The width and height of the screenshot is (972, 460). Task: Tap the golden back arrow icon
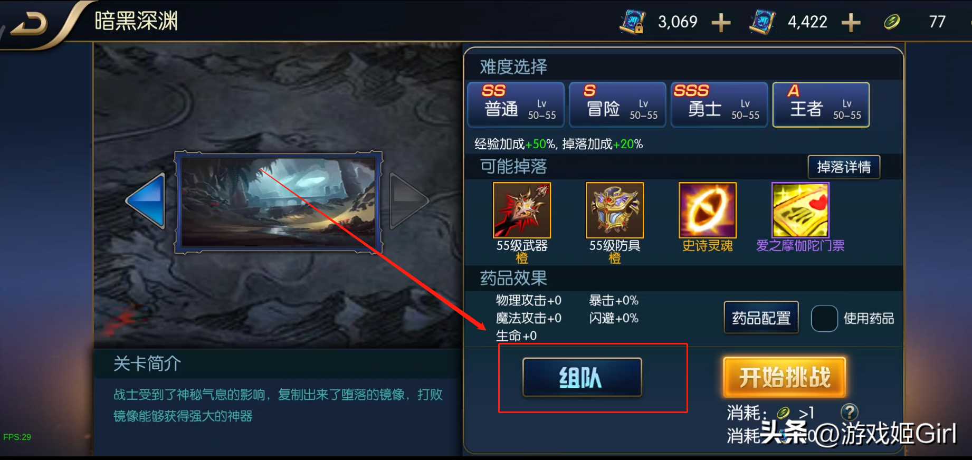point(30,23)
